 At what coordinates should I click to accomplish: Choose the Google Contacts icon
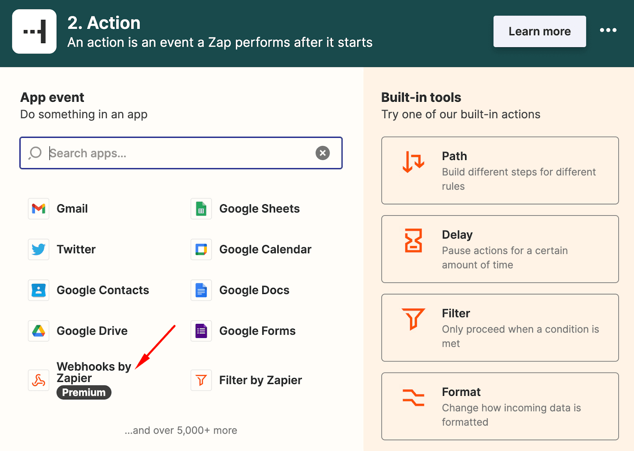tap(38, 290)
